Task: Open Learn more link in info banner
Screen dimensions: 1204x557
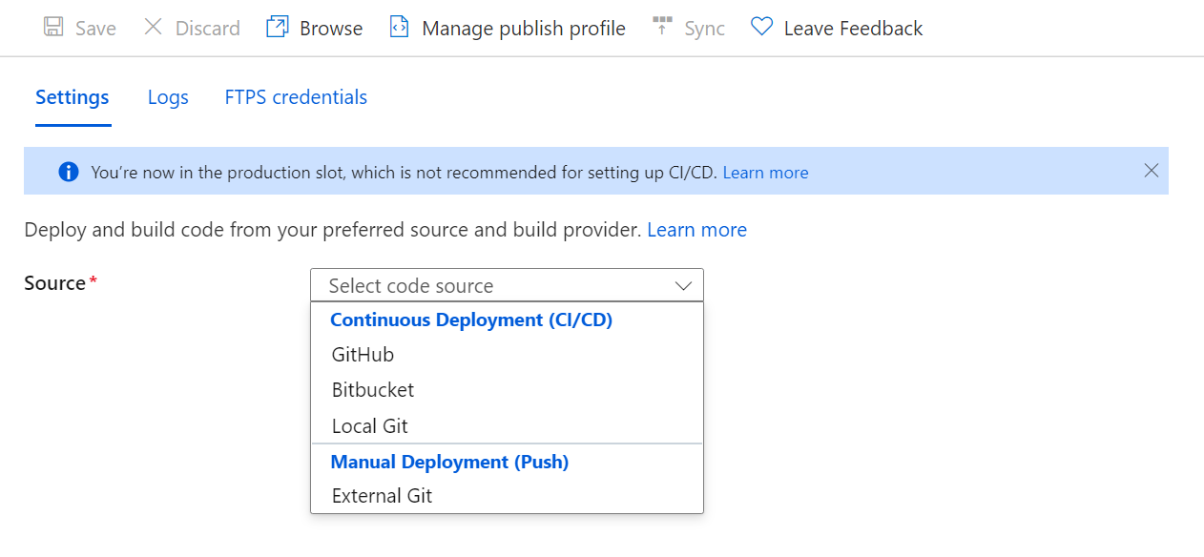Action: pos(765,173)
